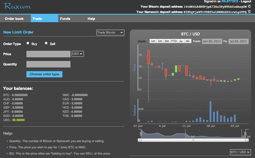Viewport: 255px width, 158px height.
Task: Click the chart navigator scrollbar thumb
Action: point(193,140)
